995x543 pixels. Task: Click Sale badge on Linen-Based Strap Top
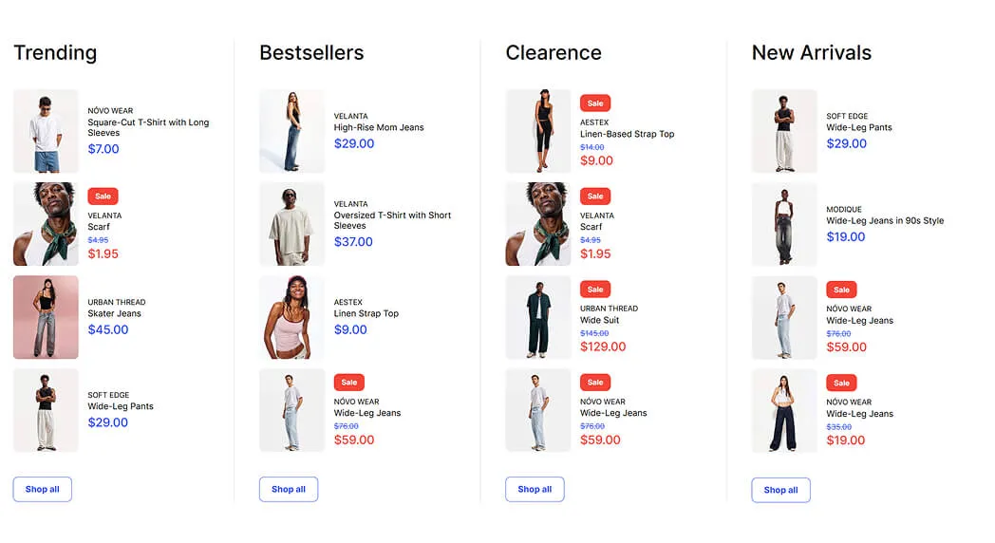pyautogui.click(x=595, y=103)
